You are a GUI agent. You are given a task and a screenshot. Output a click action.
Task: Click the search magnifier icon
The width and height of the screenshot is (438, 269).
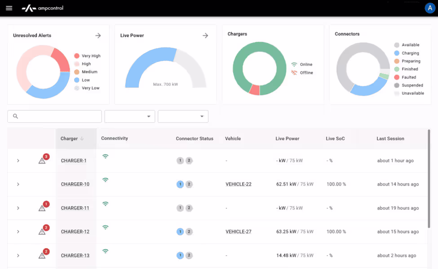16,116
